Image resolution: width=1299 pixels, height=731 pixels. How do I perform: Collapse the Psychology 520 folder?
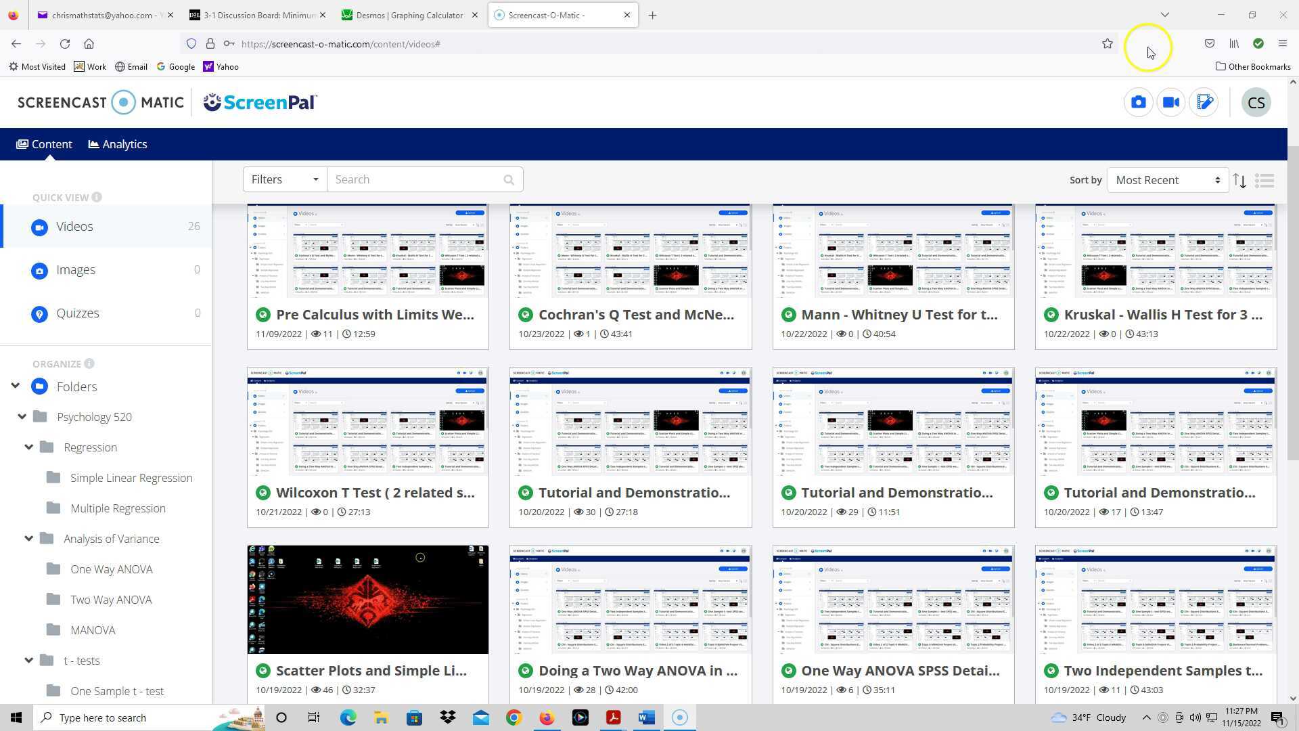22,417
